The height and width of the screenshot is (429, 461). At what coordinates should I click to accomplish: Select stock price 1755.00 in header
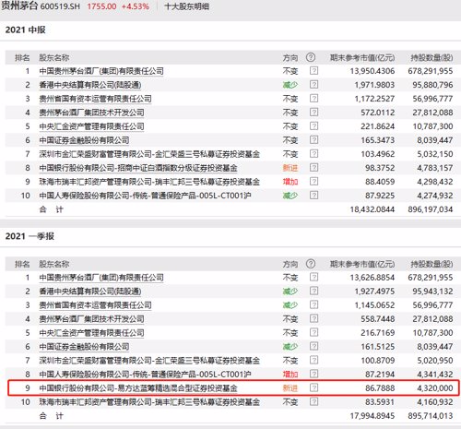pyautogui.click(x=101, y=6)
